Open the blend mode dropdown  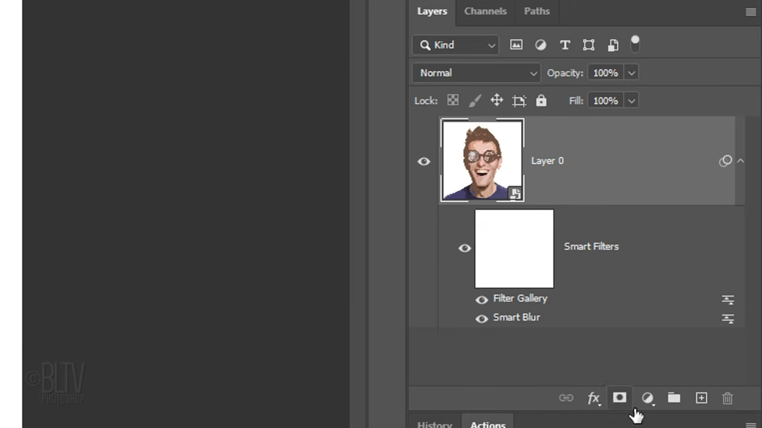476,73
